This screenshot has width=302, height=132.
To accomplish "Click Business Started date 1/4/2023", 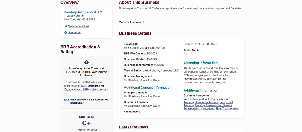I will click(152, 59).
